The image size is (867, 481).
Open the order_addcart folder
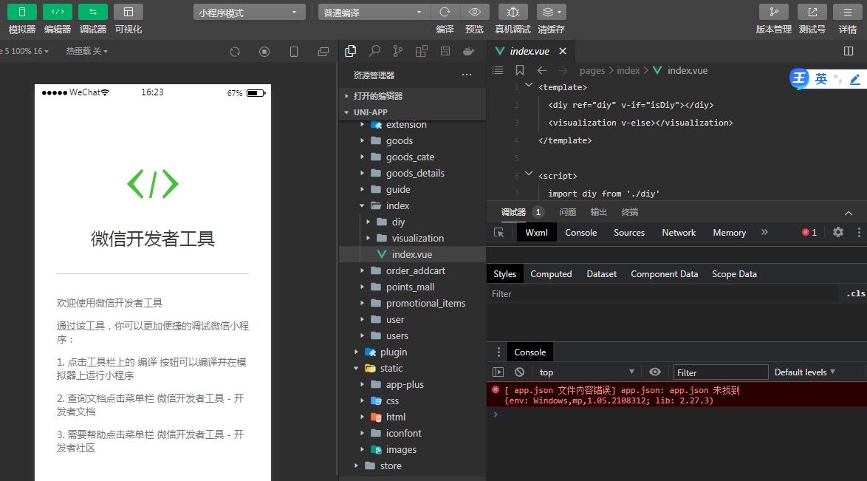[x=413, y=270]
